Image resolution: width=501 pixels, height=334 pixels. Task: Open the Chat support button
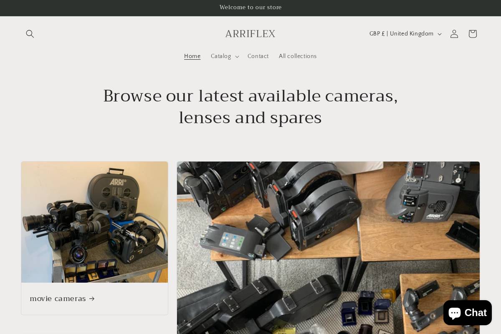coord(467,313)
